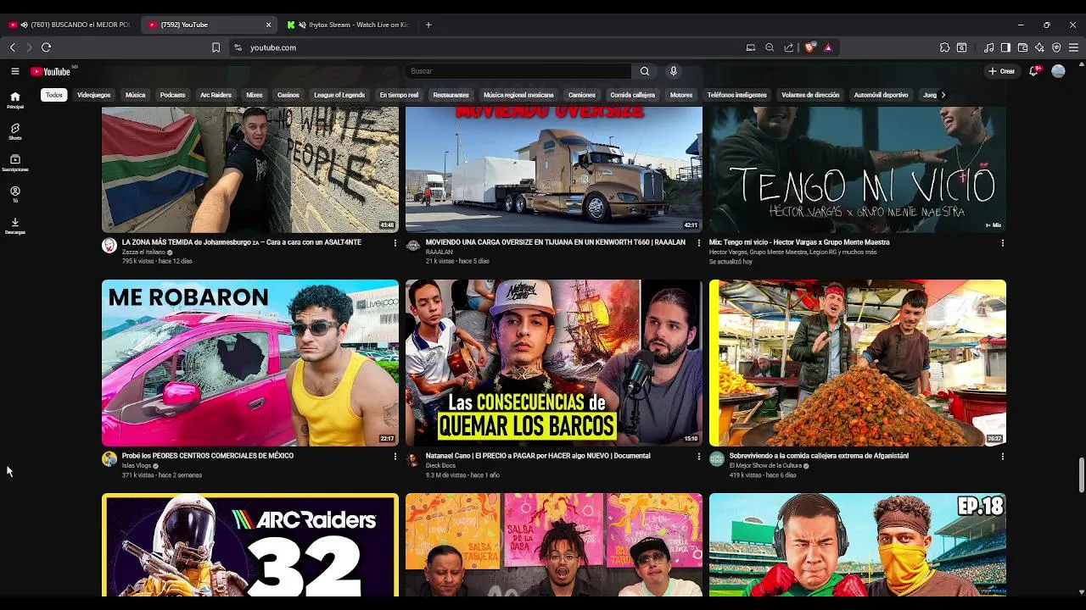Image resolution: width=1086 pixels, height=610 pixels.
Task: Select the Arc Raiders filter chip
Action: click(216, 95)
